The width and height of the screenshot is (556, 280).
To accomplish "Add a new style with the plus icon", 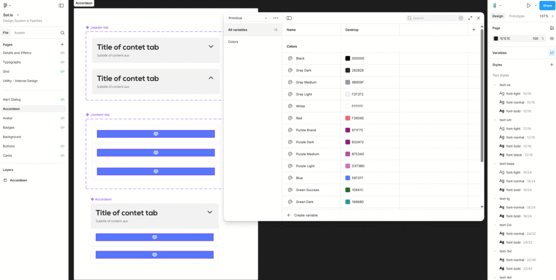I will tap(552, 65).
